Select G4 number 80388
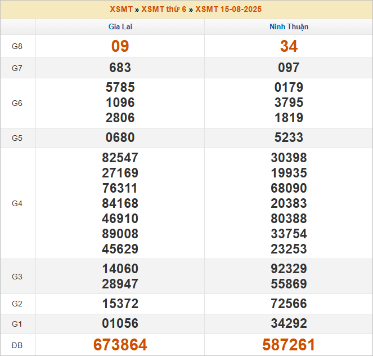 pyautogui.click(x=289, y=219)
